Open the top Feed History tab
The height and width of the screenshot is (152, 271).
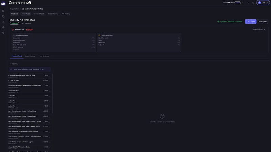[x=53, y=14]
